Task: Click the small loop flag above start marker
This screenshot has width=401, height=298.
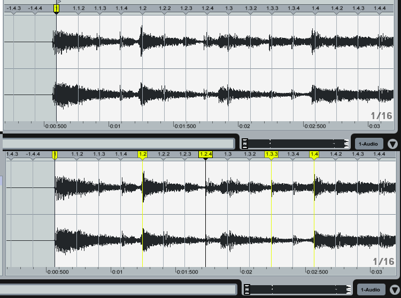Action: 58,2
